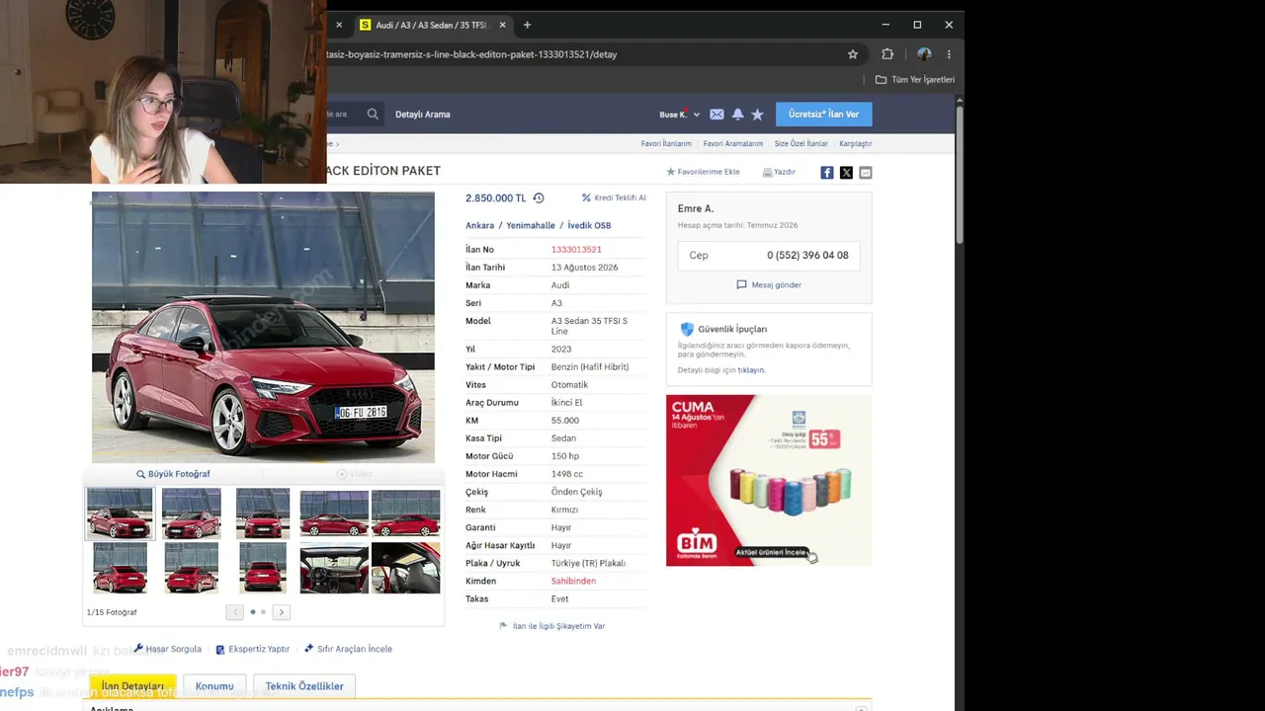
Task: Click the listing number 1333013521
Action: pos(576,250)
